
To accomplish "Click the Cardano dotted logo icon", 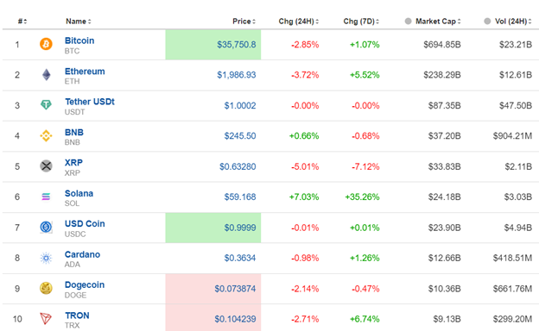I will 46,258.
